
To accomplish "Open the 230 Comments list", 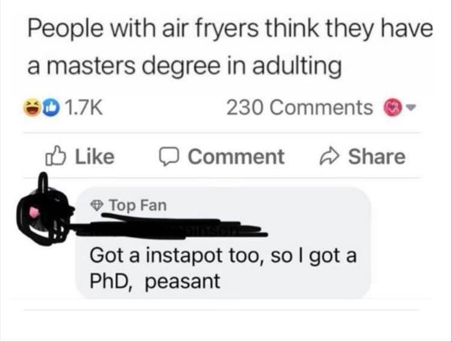I will click(x=300, y=108).
